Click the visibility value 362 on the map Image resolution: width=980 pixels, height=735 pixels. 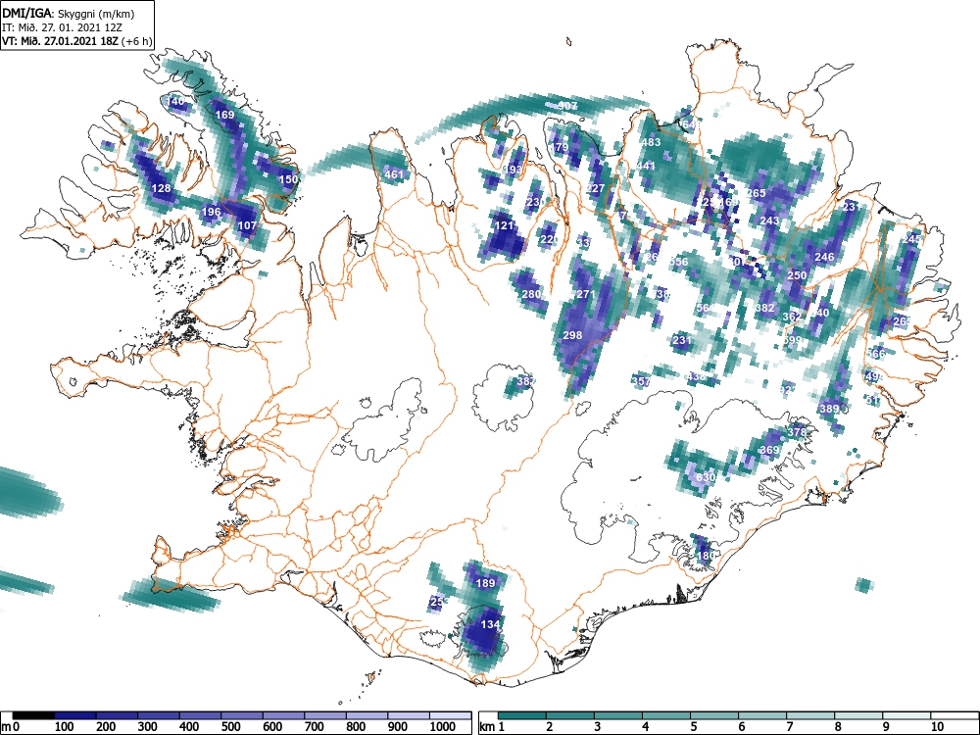[792, 317]
